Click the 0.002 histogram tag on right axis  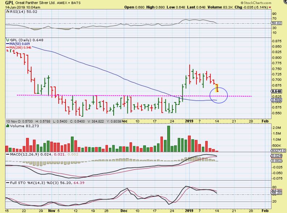tap(277, 161)
